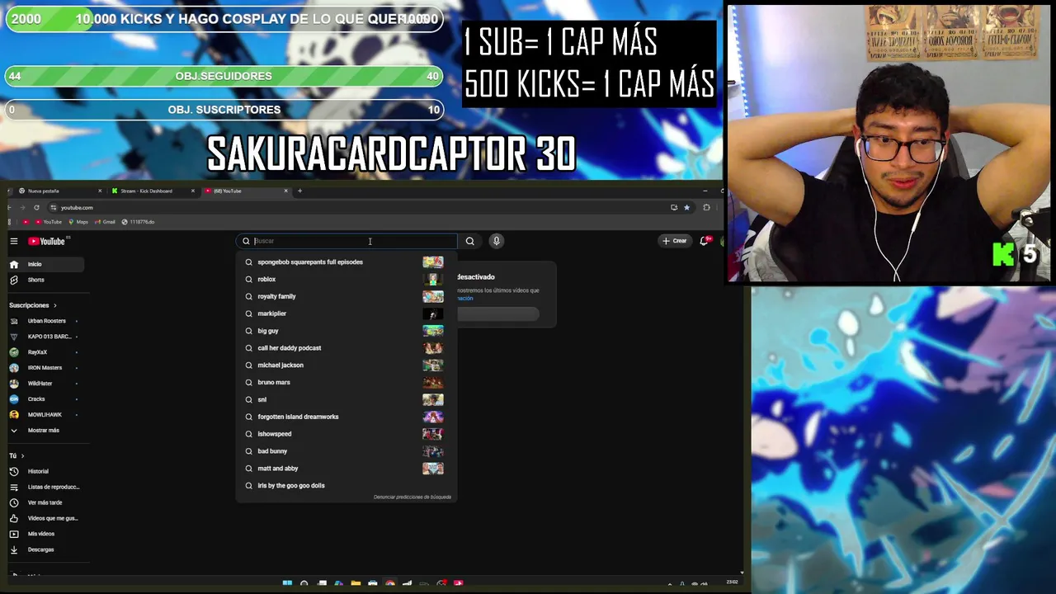
Task: Open Mis videos in sidebar
Action: tap(46, 534)
